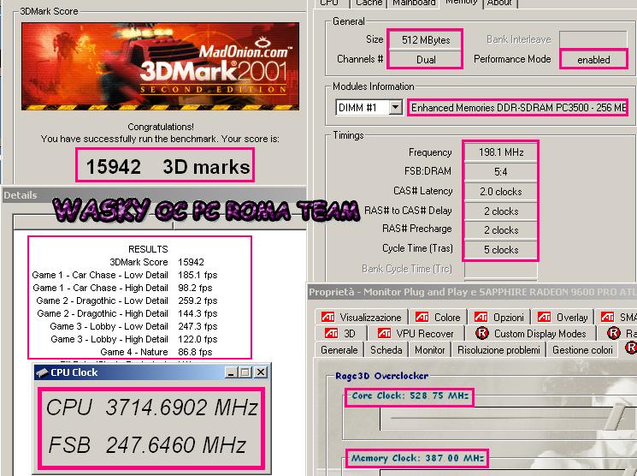Click Game 1 Car Chase High Detail result
This screenshot has width=637, height=476.
[x=122, y=288]
